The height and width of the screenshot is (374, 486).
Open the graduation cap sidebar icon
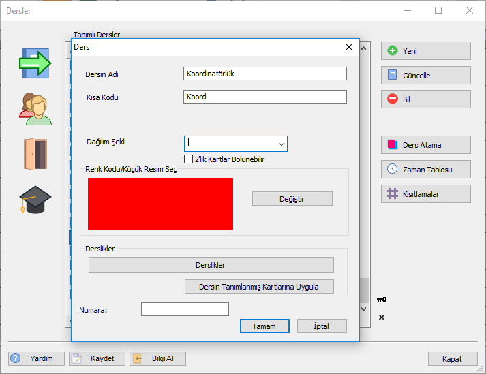(x=35, y=200)
